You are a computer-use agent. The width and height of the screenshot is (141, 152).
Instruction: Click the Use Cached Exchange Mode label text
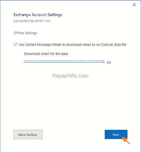pyautogui.click(x=72, y=44)
